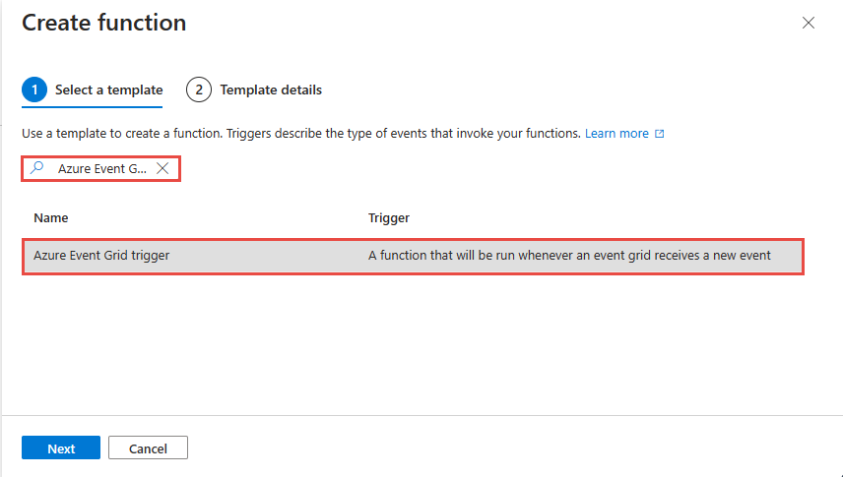Click the step 2 number circle
Screen dimensions: 843x477
click(198, 89)
